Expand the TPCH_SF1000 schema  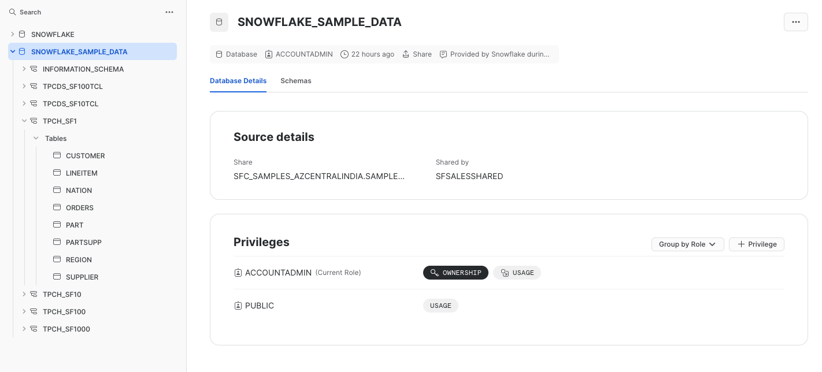tap(24, 329)
